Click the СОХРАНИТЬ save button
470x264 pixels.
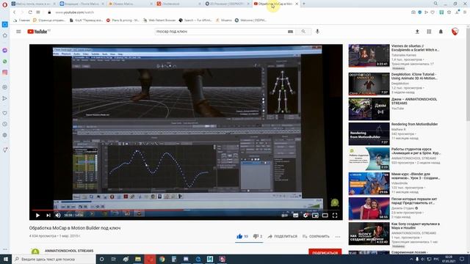click(316, 236)
